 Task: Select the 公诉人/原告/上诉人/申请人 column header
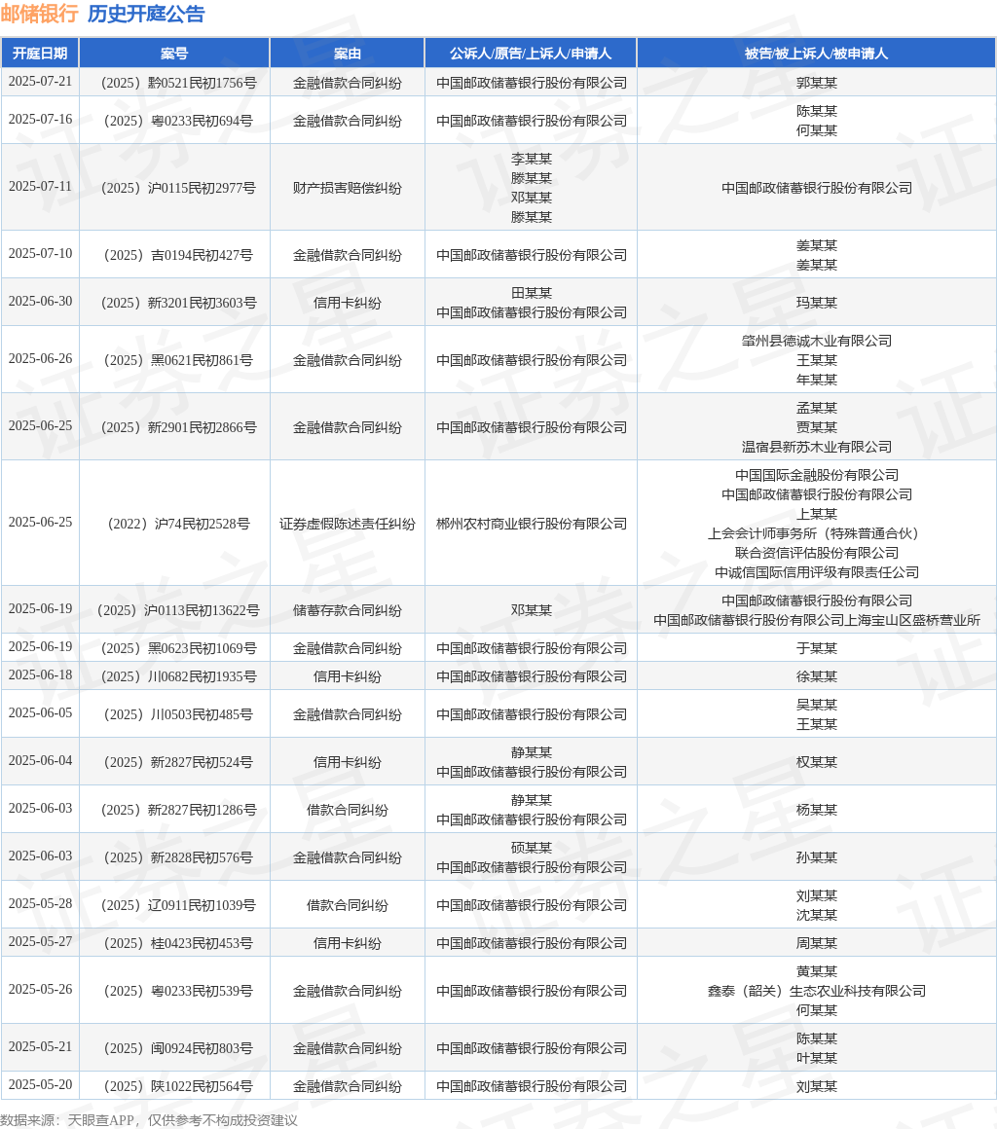531,54
